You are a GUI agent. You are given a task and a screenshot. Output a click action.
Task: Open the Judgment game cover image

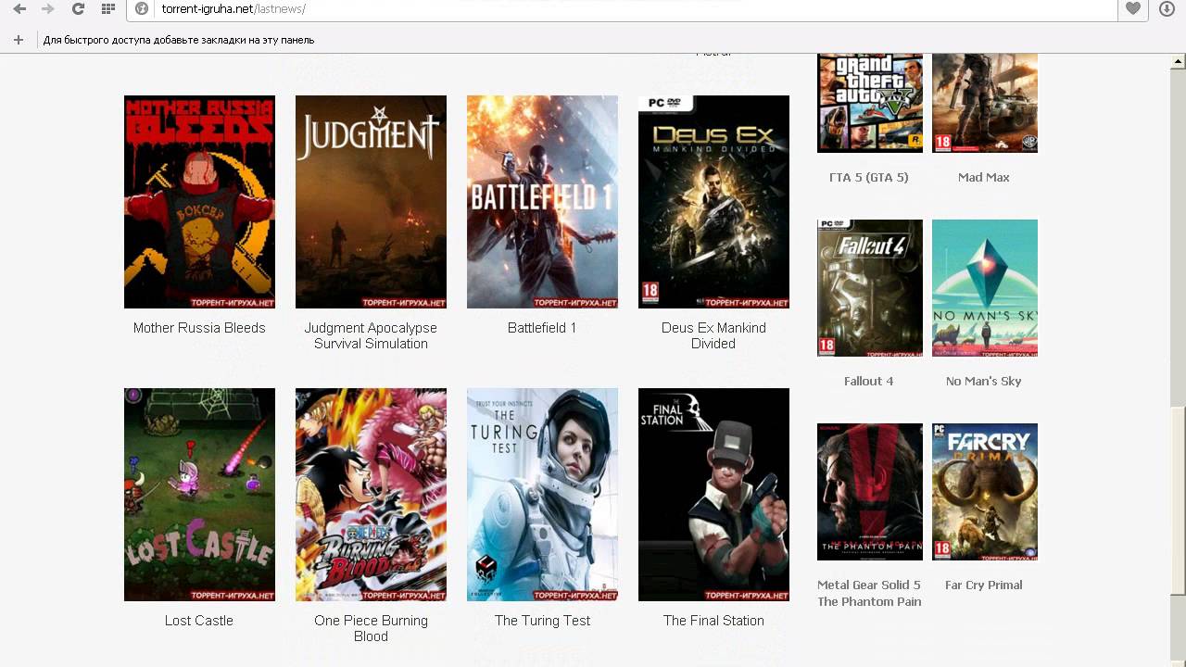point(371,202)
